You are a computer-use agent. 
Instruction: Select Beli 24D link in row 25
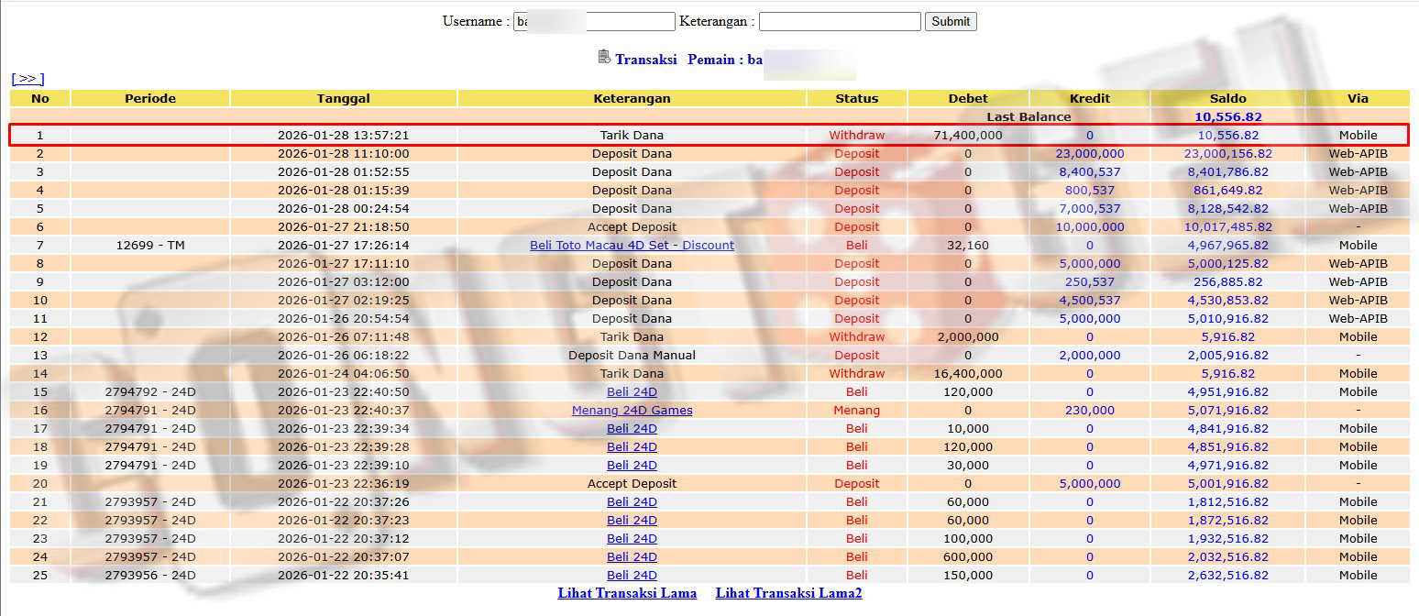point(632,575)
